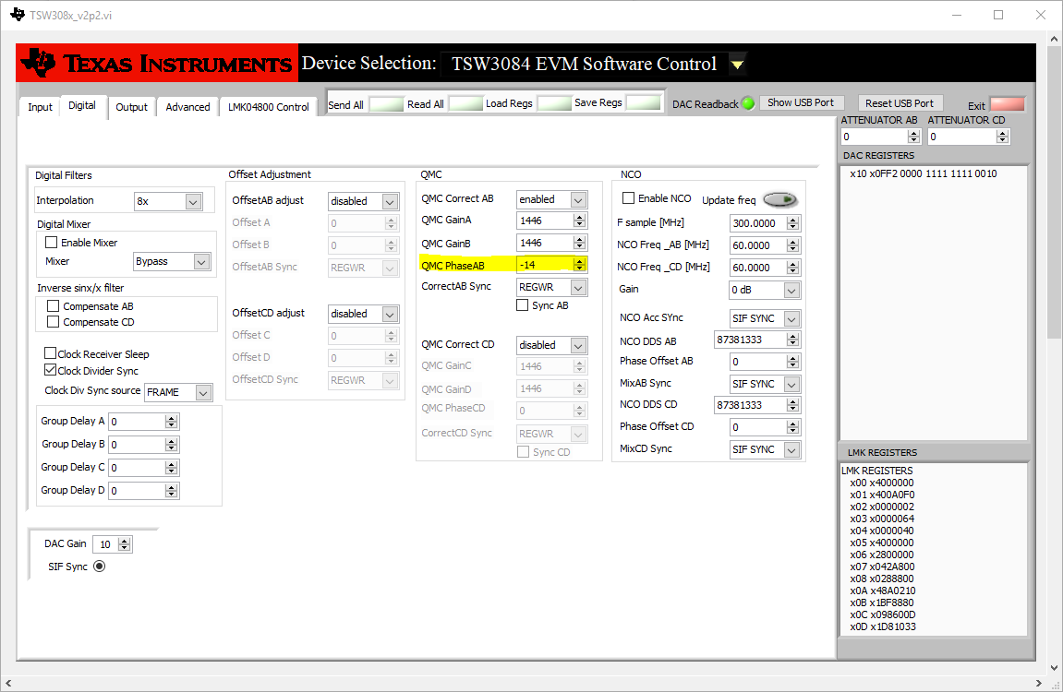Click the horizontal scrollbar right arrow

pyautogui.click(x=1039, y=683)
